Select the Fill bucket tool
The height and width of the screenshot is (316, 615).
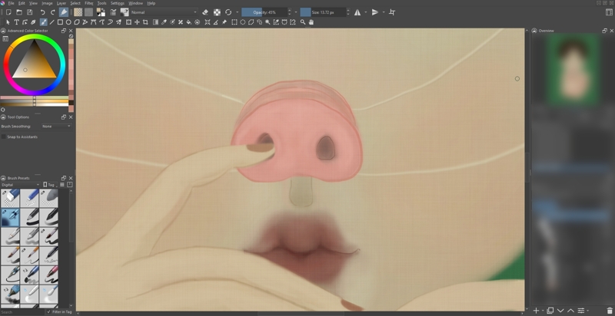[x=188, y=22]
